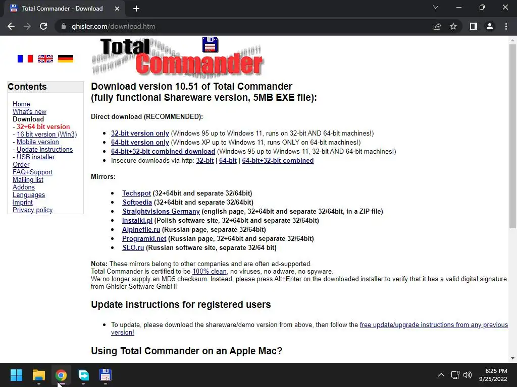Open the taskbar app with the monitor-and-arrow icon

[x=83, y=375]
